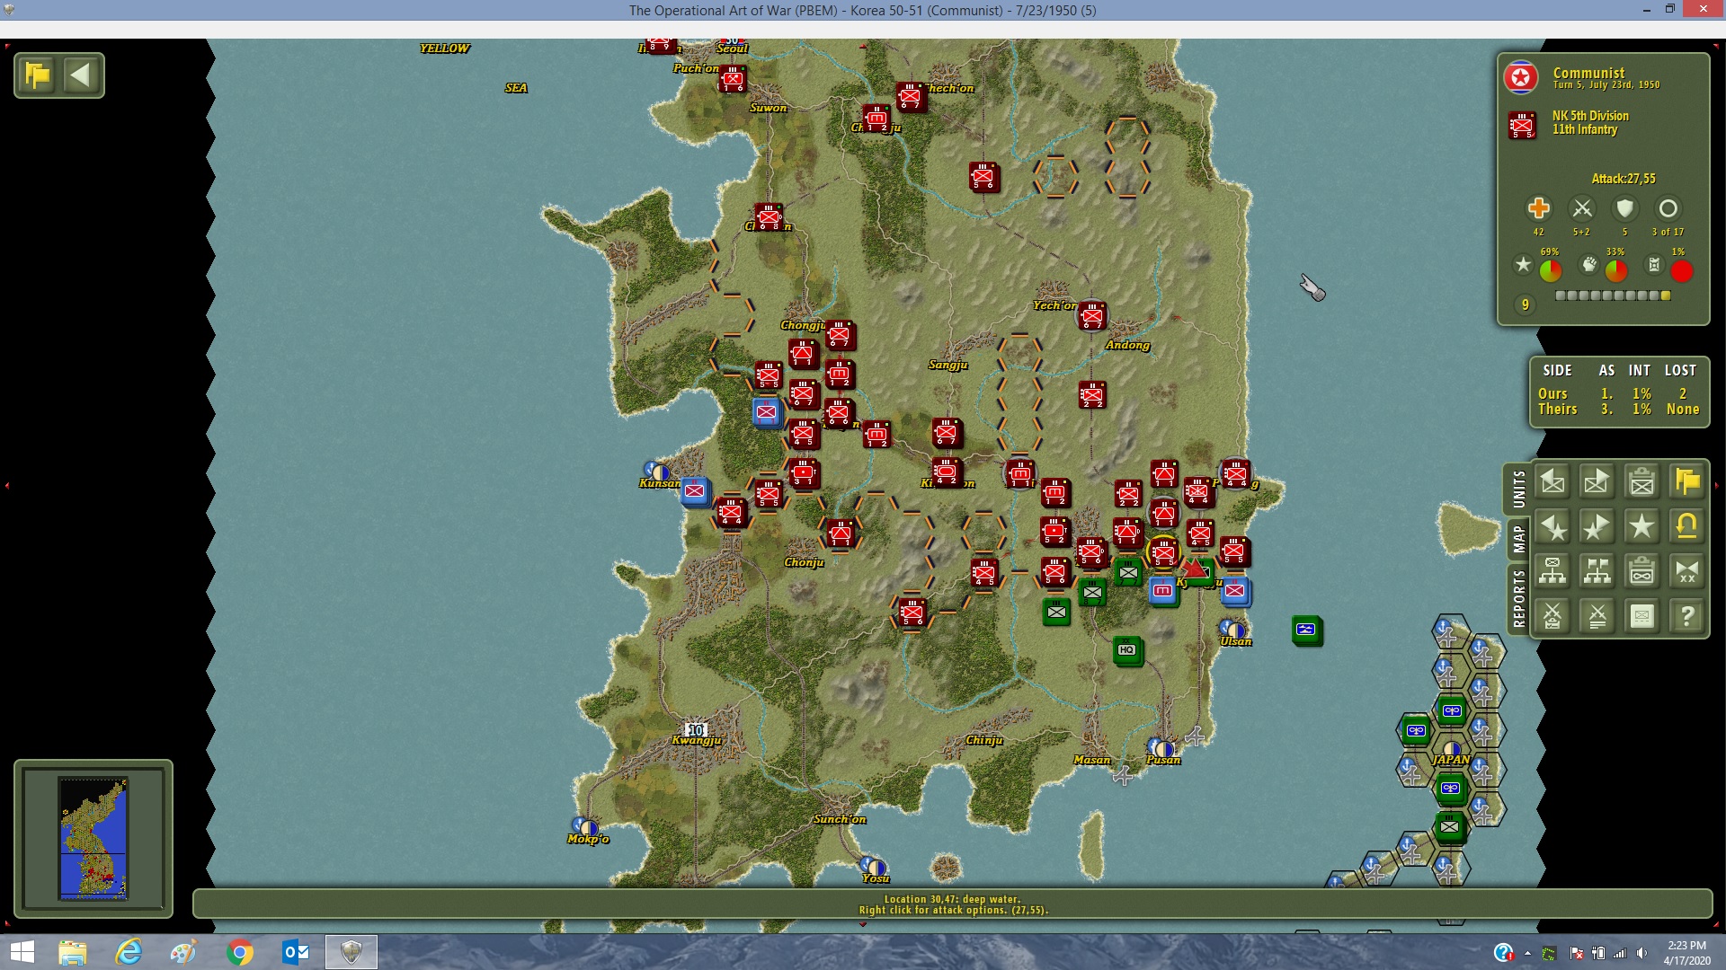Open crossed swords attack planner icon
The width and height of the screenshot is (1726, 970).
pos(1553,616)
